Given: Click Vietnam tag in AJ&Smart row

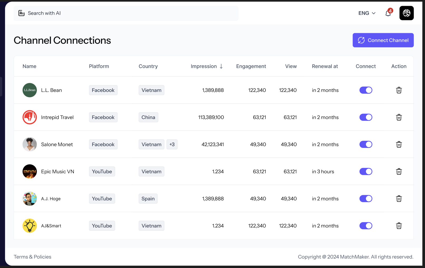Looking at the screenshot, I should coord(151,226).
